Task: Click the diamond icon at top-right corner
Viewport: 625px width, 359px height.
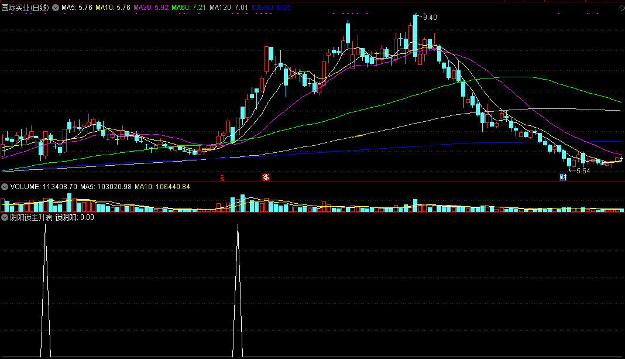Action: point(621,8)
